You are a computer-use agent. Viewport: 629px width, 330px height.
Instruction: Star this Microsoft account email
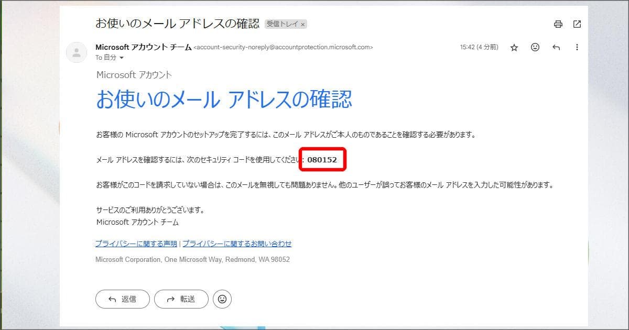(514, 48)
